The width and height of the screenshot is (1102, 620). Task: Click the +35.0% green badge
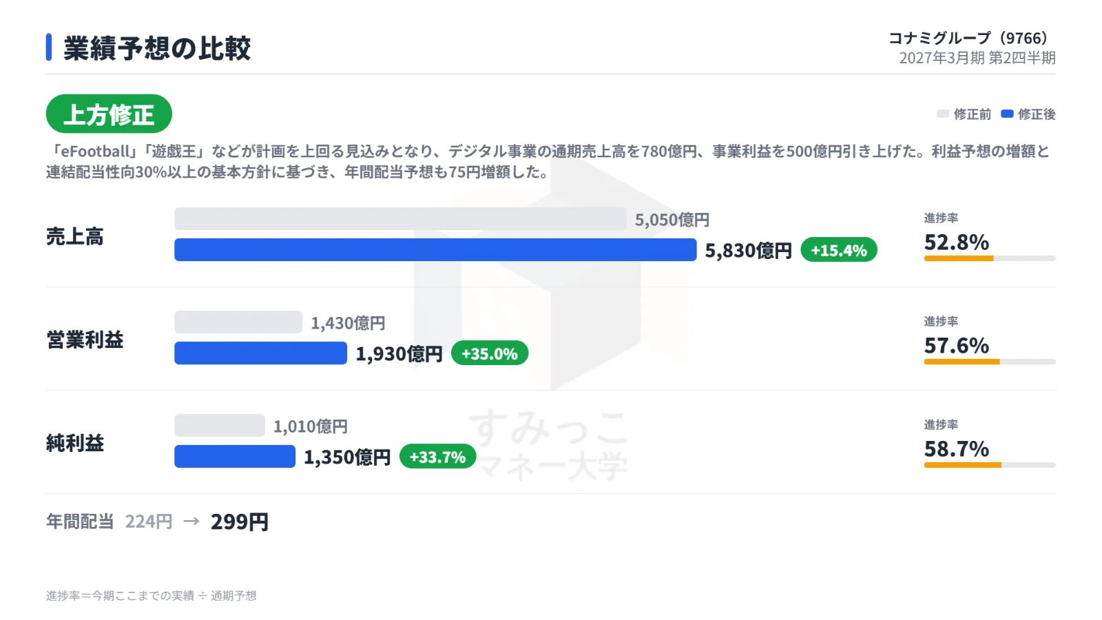pyautogui.click(x=490, y=353)
